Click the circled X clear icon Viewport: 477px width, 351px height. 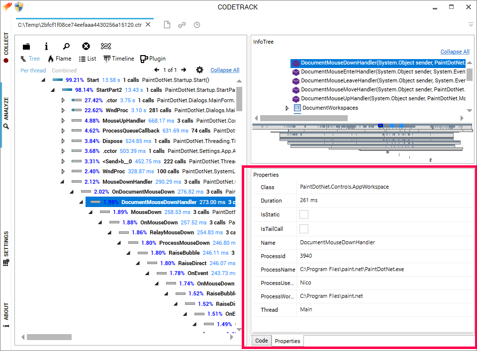[86, 46]
